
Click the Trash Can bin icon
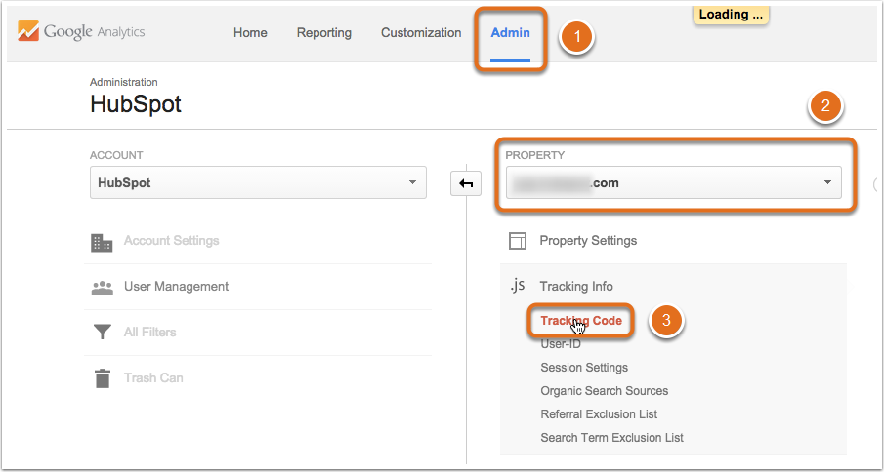pyautogui.click(x=102, y=378)
